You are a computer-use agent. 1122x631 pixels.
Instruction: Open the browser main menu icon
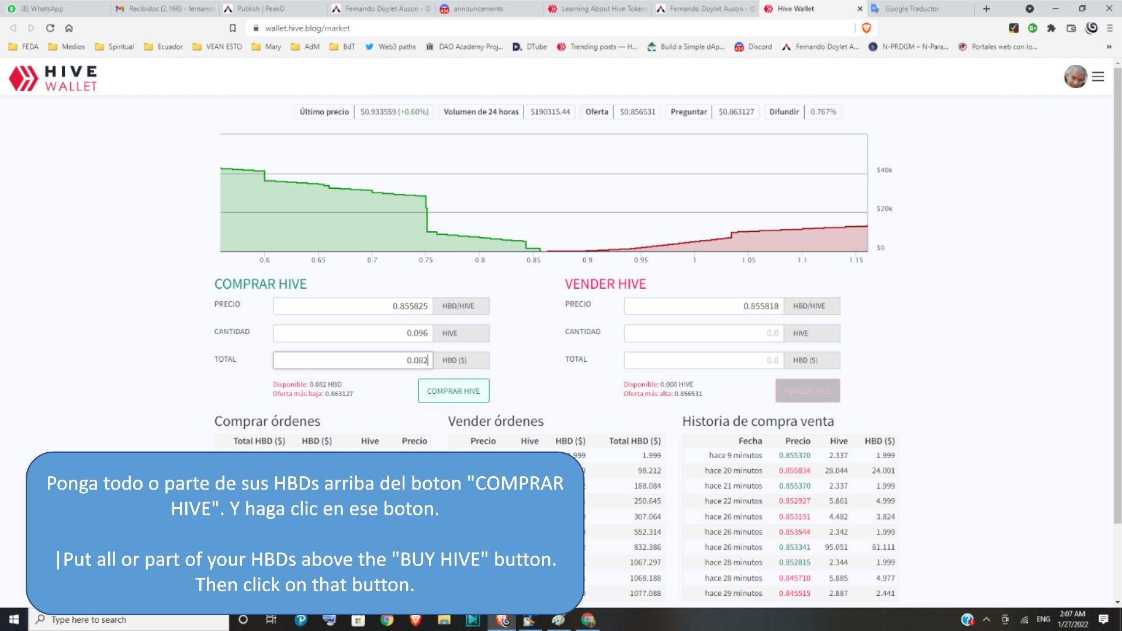(x=1110, y=28)
